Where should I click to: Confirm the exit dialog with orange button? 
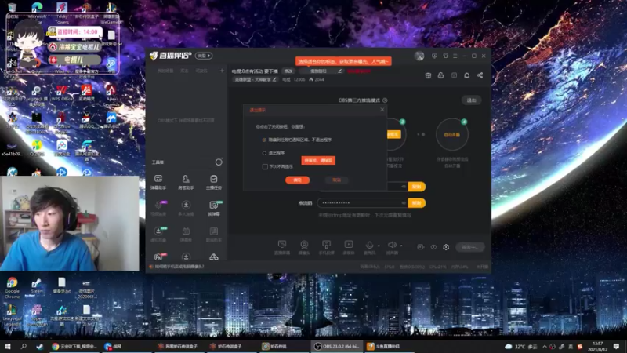pyautogui.click(x=297, y=180)
